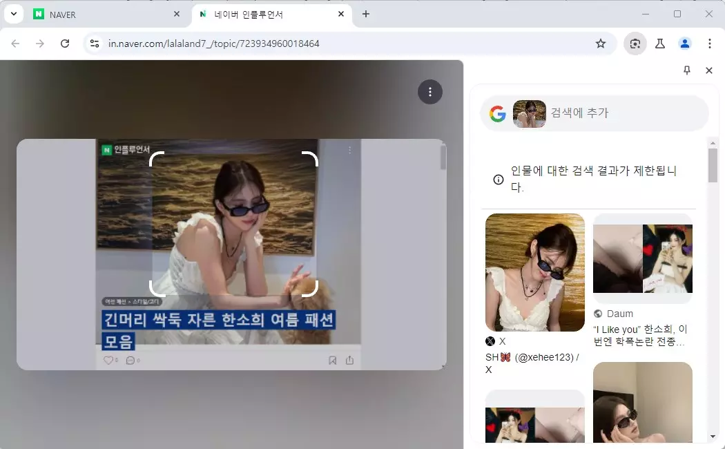
Task: Like the post with the heart icon
Action: (108, 360)
